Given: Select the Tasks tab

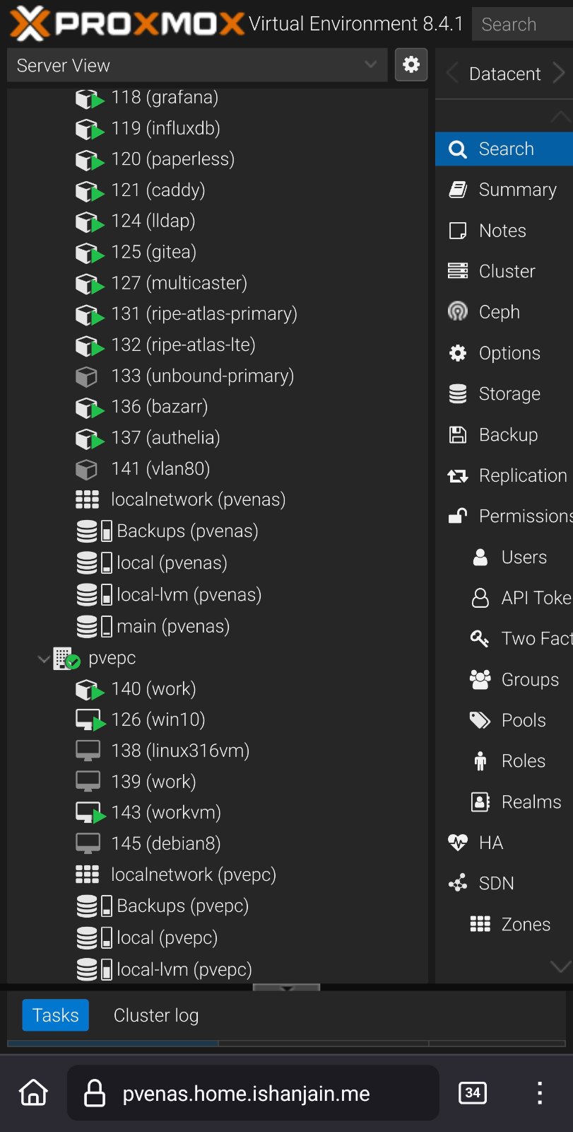Looking at the screenshot, I should pyautogui.click(x=55, y=1015).
